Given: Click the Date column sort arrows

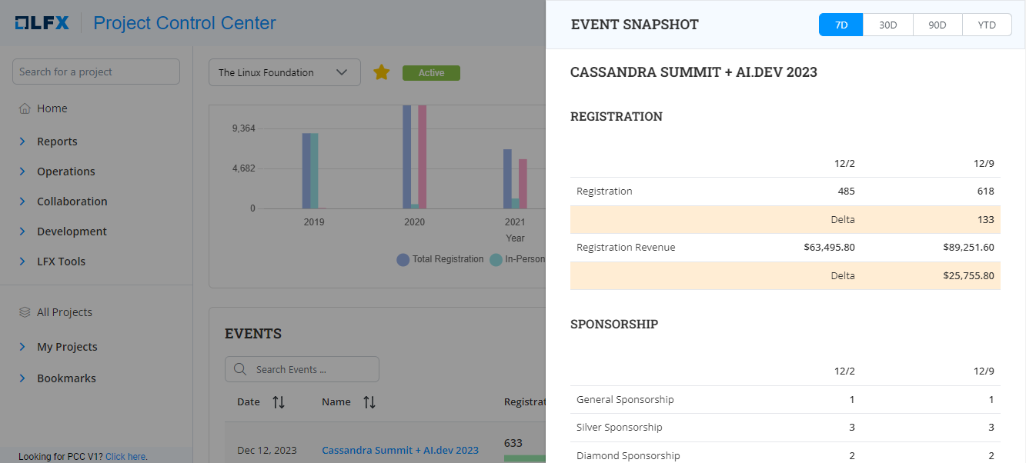Looking at the screenshot, I should click(279, 402).
